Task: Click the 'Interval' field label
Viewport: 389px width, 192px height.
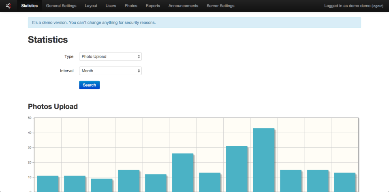Action: point(67,71)
